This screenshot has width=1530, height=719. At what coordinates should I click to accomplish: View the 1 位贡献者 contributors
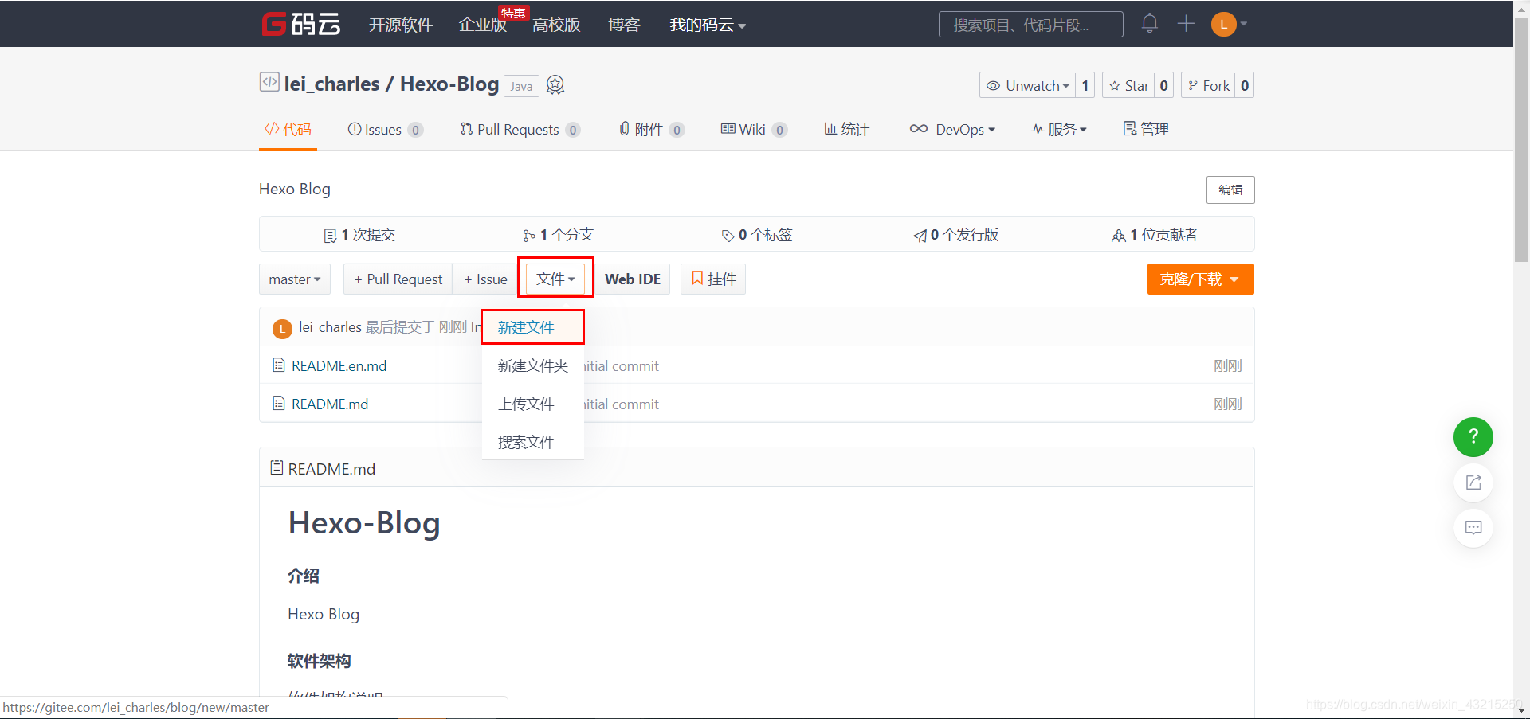(1155, 235)
